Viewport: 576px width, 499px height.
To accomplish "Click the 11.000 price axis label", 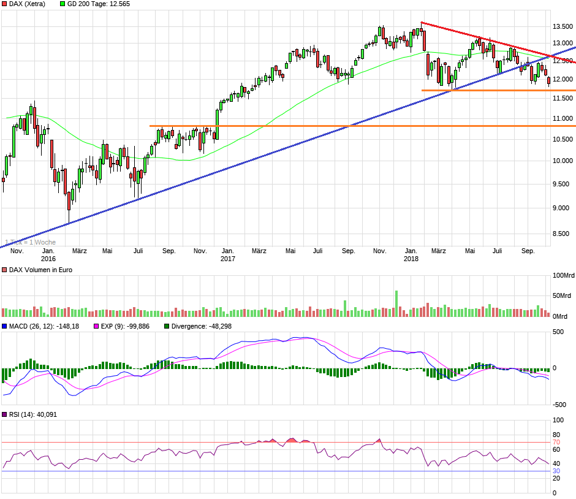I will tap(563, 118).
